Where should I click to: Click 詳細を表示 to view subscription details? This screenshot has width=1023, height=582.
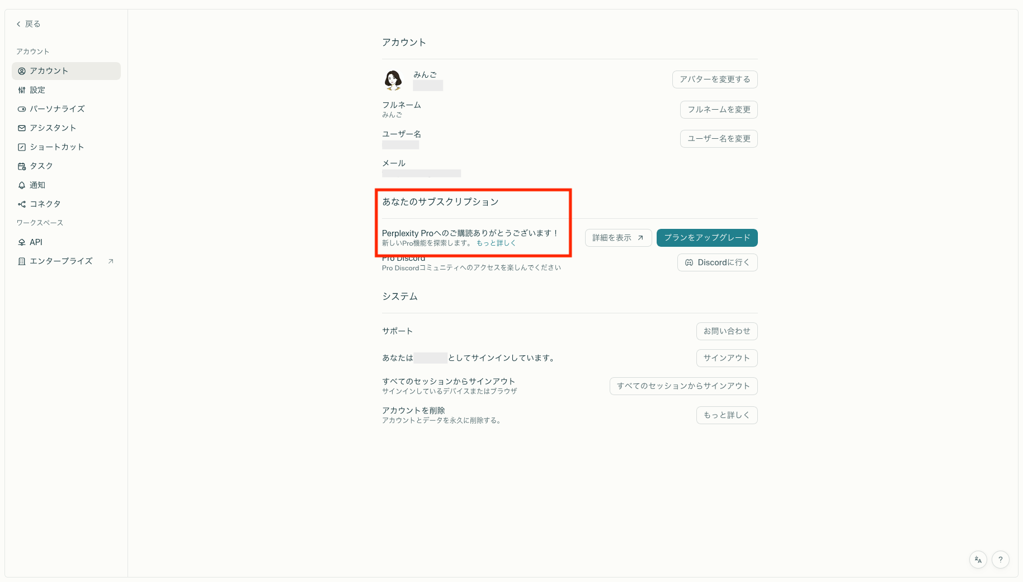pyautogui.click(x=617, y=237)
